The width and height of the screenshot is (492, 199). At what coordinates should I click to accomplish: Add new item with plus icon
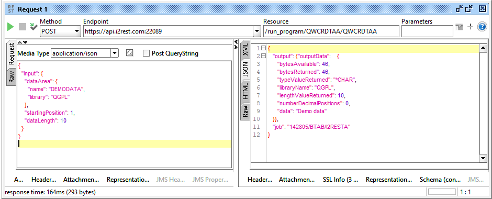[x=470, y=27]
